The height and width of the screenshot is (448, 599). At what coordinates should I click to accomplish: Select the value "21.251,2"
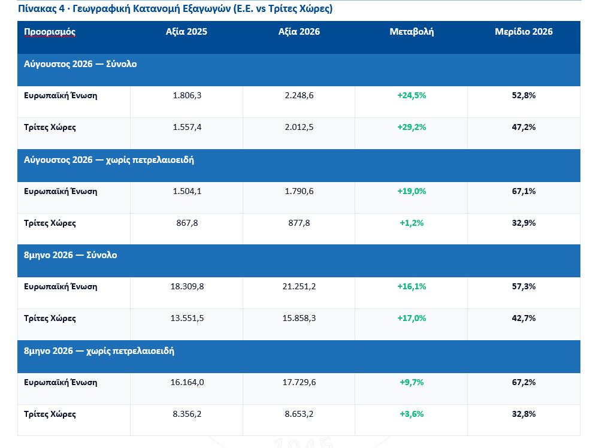click(299, 287)
